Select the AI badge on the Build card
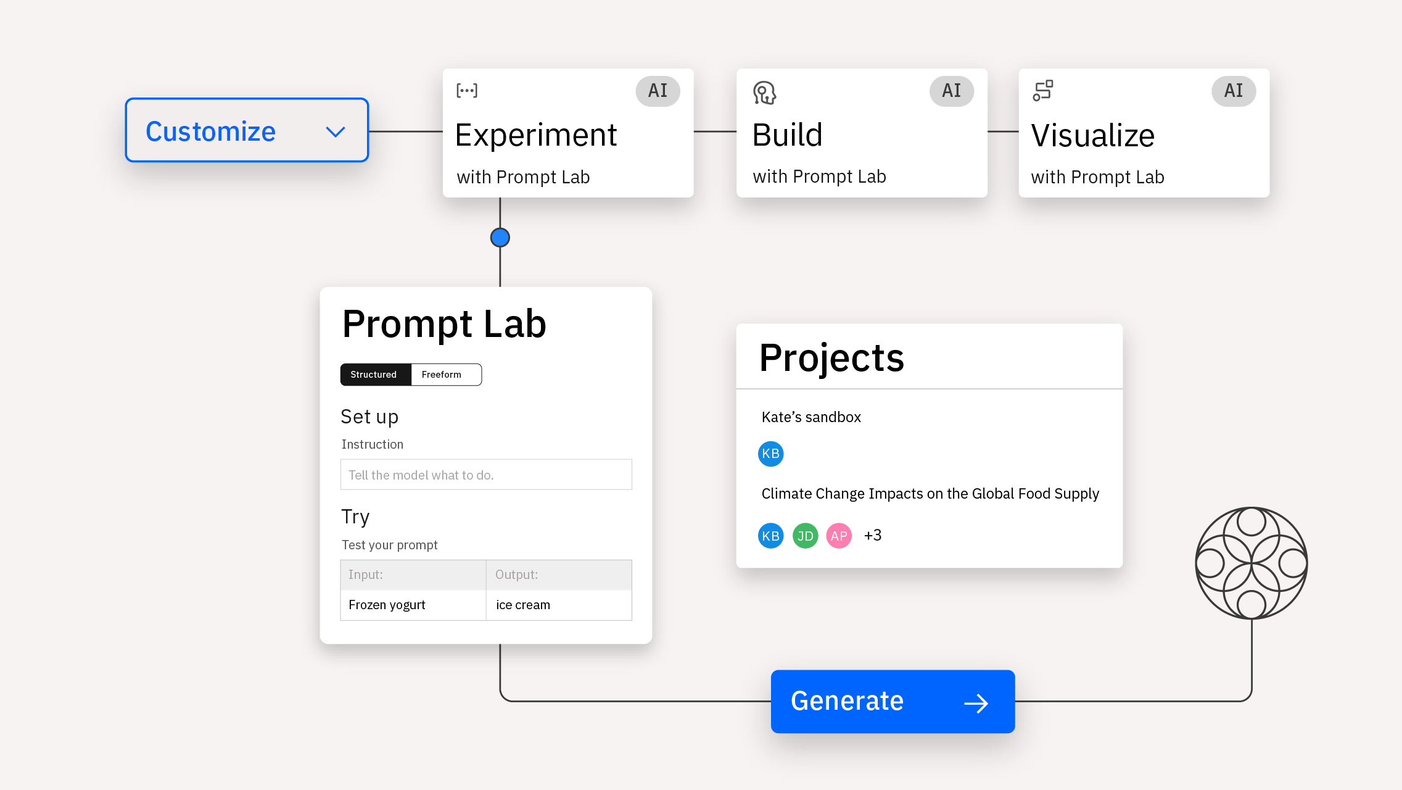 pyautogui.click(x=950, y=90)
